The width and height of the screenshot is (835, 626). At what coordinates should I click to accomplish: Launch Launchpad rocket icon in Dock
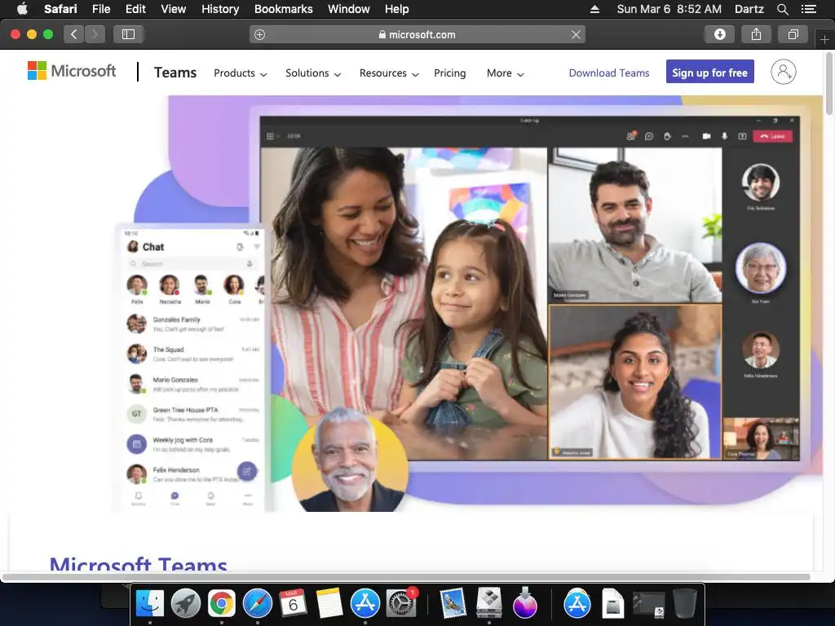186,603
